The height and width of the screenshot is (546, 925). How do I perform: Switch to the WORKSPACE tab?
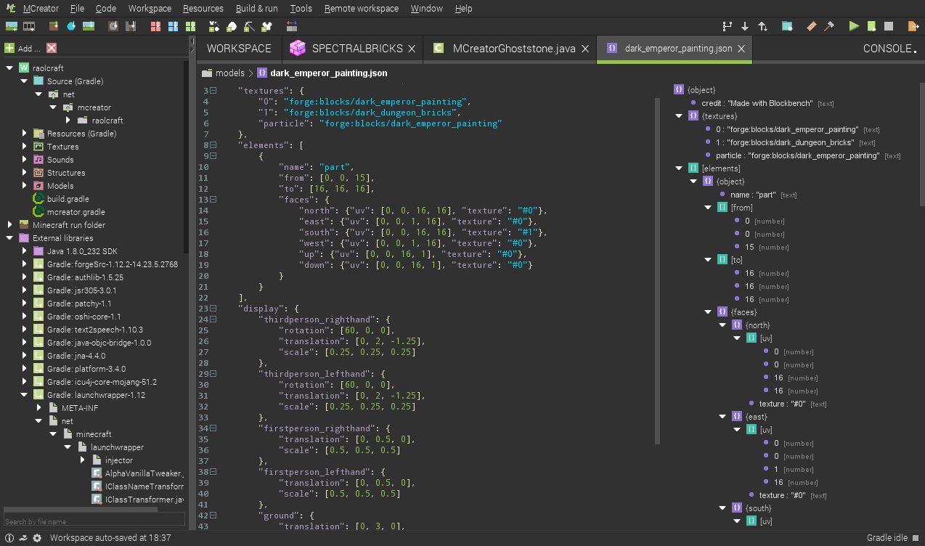click(x=239, y=49)
